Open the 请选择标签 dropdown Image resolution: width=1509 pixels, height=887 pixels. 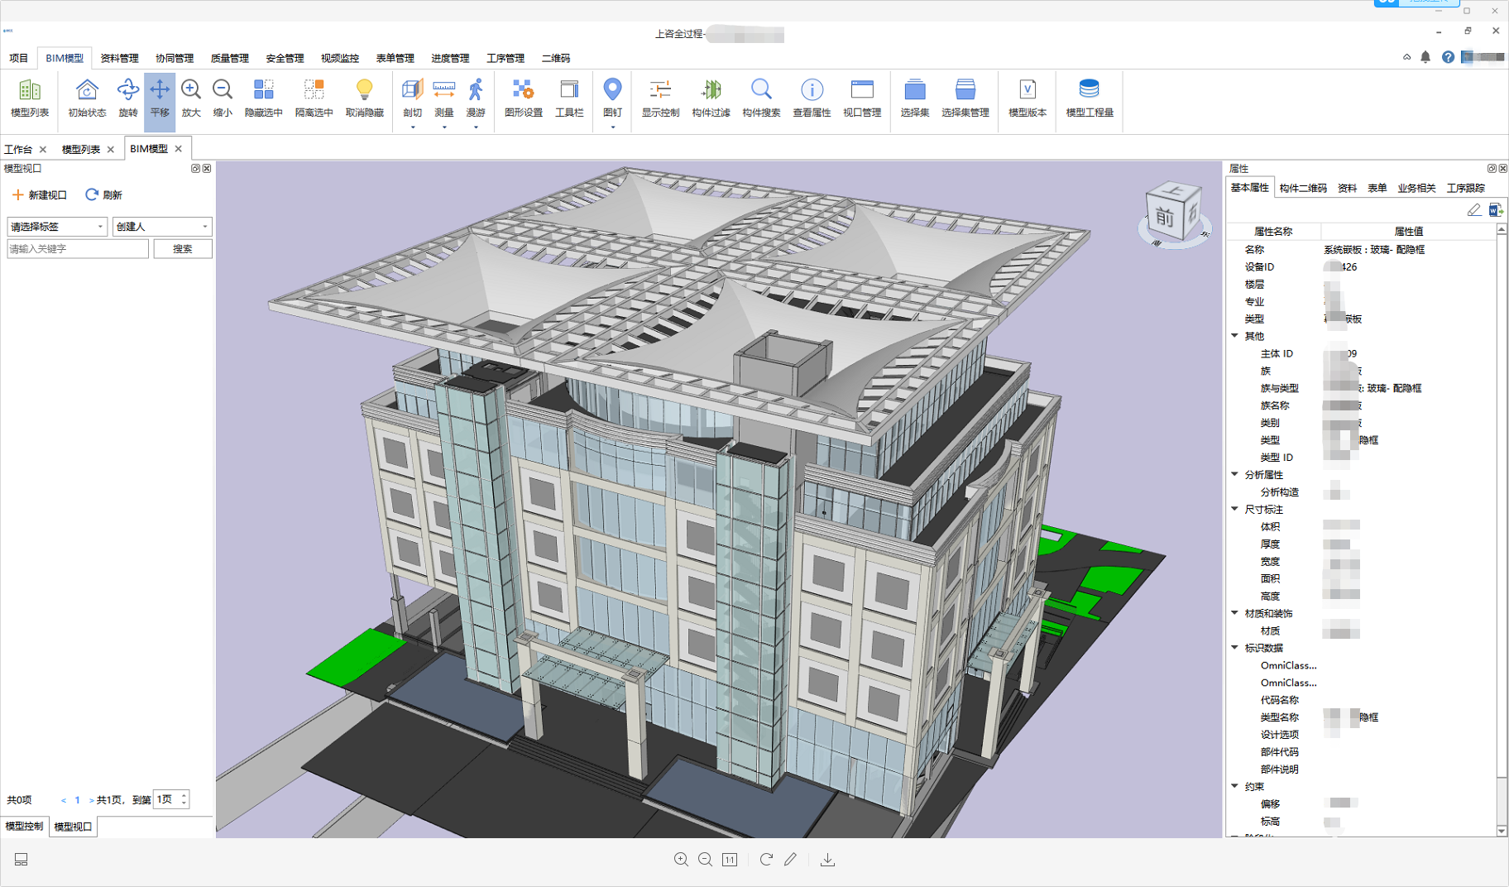pyautogui.click(x=57, y=227)
